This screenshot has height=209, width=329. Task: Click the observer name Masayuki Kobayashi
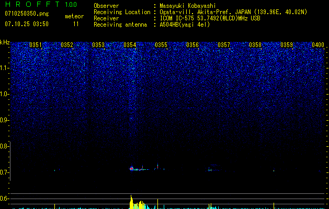188,6
